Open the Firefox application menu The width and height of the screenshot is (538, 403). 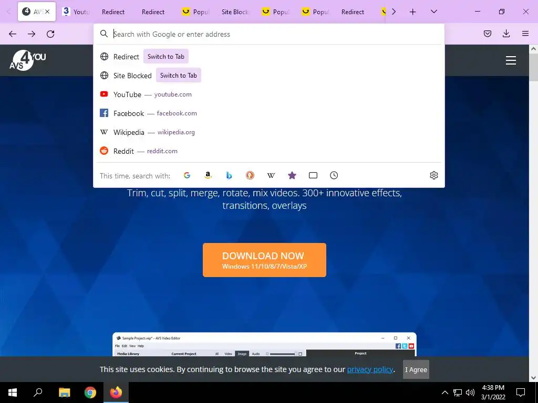tap(525, 34)
